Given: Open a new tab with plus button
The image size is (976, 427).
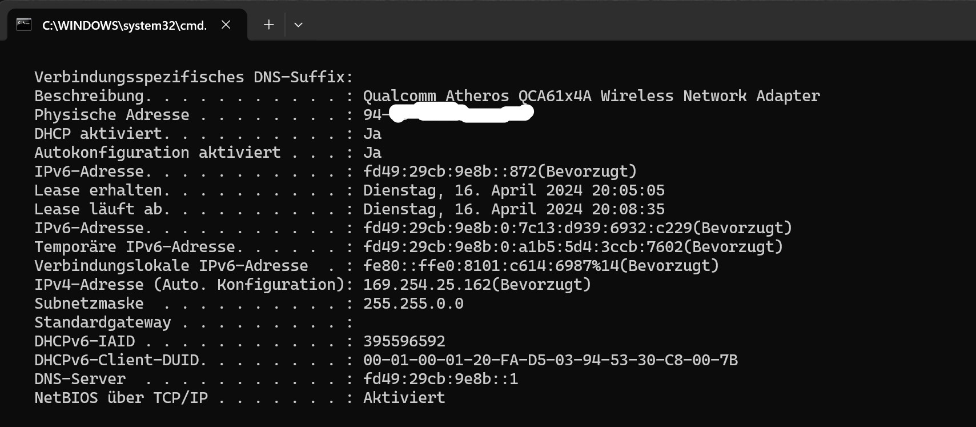Looking at the screenshot, I should (x=268, y=25).
